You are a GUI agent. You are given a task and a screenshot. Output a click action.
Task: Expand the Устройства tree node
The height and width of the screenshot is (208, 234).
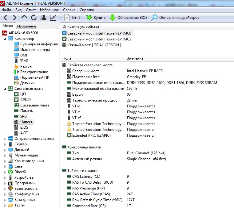click(x=5, y=177)
